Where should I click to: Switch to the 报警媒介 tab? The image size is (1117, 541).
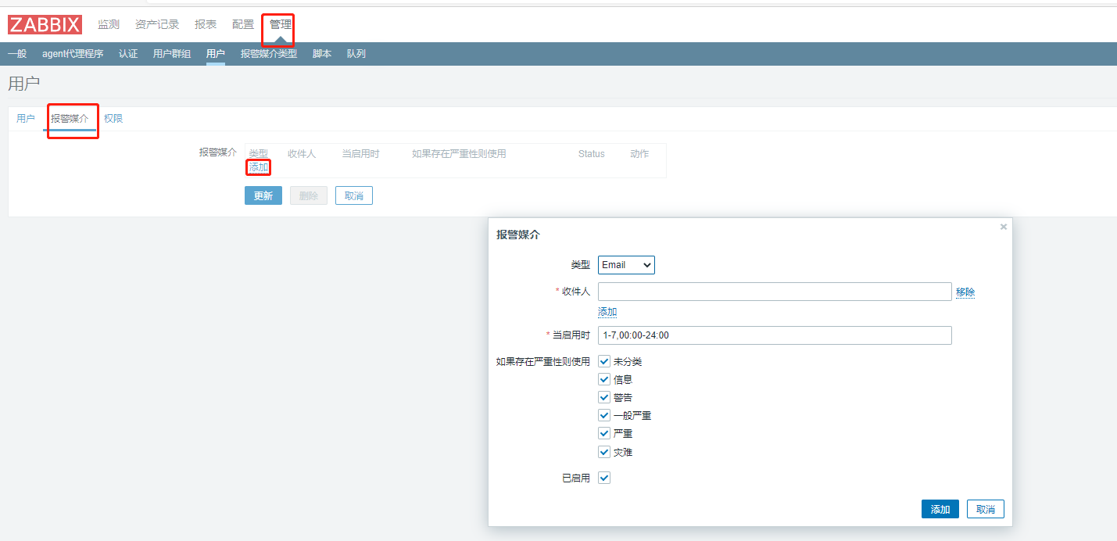(70, 119)
